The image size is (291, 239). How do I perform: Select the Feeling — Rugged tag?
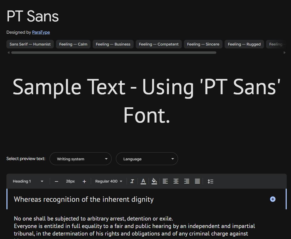click(244, 44)
